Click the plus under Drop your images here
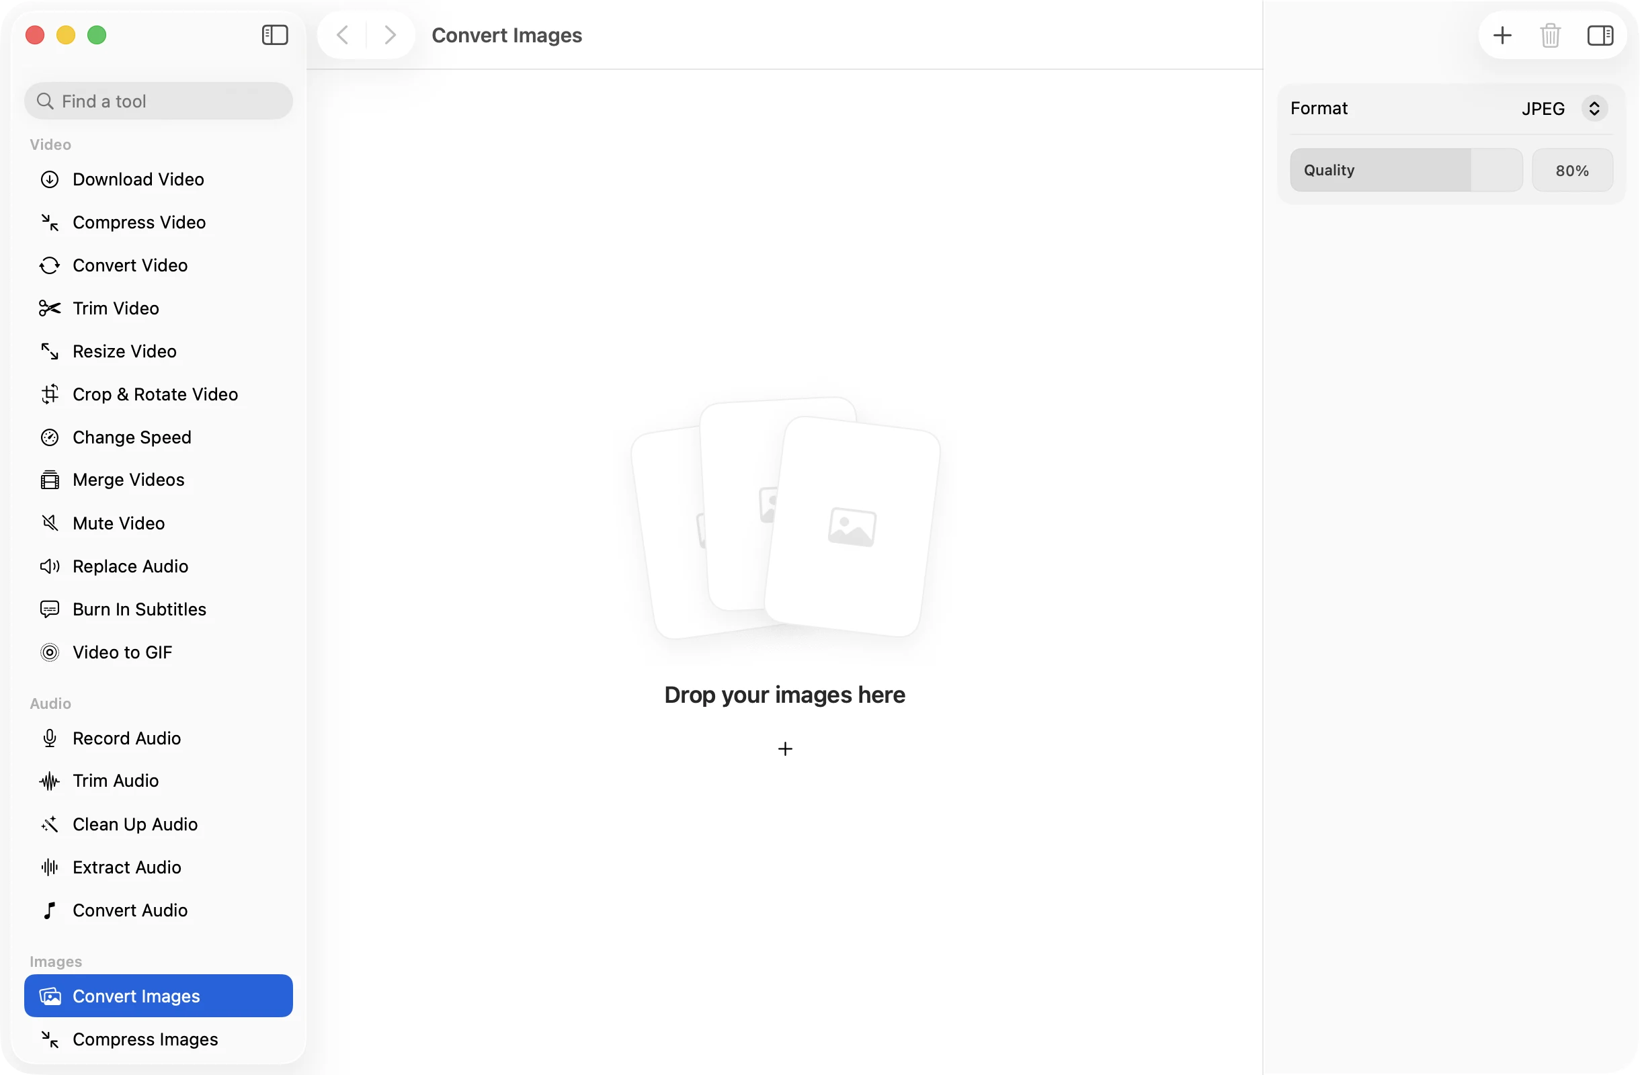The image size is (1640, 1075). (785, 748)
